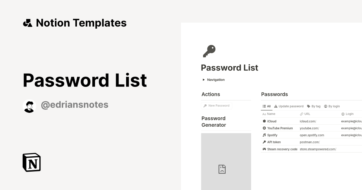Open the open.spotify.com link
This screenshot has width=362, height=190.
pyautogui.click(x=312, y=135)
